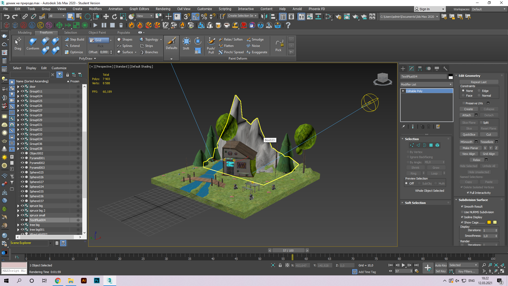Click the Redo arrow icon
Image resolution: width=508 pixels, height=286 pixels.
click(15, 17)
